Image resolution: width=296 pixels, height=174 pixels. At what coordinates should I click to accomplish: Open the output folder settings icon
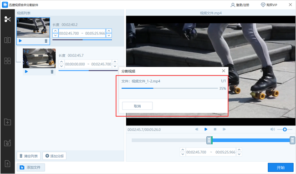pyautogui.click(x=8, y=143)
